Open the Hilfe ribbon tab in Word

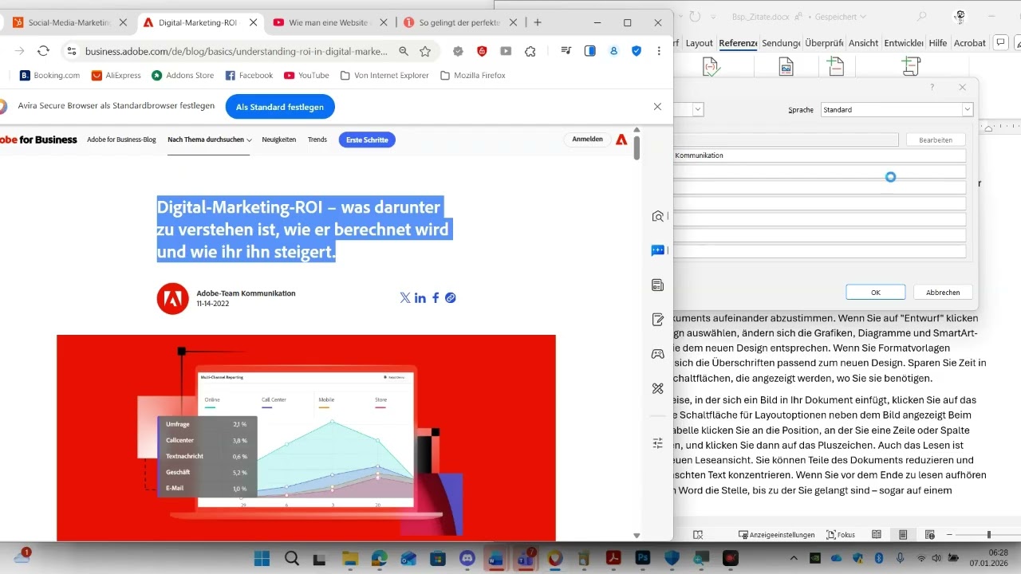point(938,43)
